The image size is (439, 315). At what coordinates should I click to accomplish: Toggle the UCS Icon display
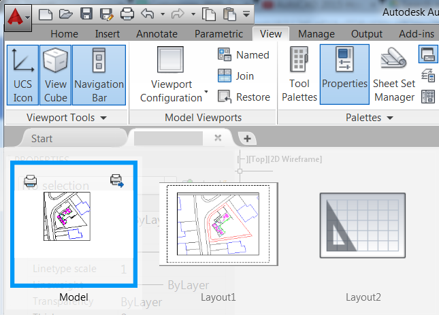tap(22, 75)
